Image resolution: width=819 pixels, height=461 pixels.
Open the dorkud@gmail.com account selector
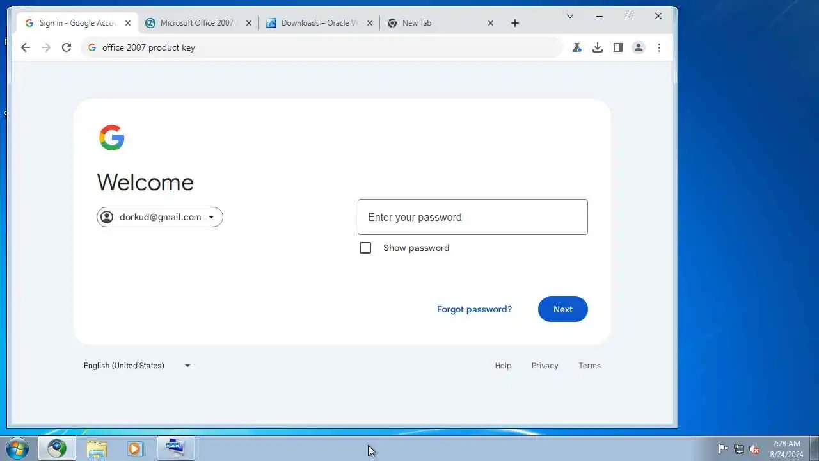tap(160, 217)
